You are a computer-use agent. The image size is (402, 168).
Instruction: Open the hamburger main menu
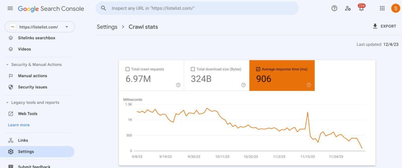pos(10,8)
